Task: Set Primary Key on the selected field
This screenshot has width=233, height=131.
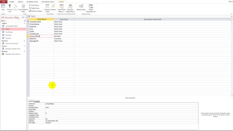Action: [10, 8]
